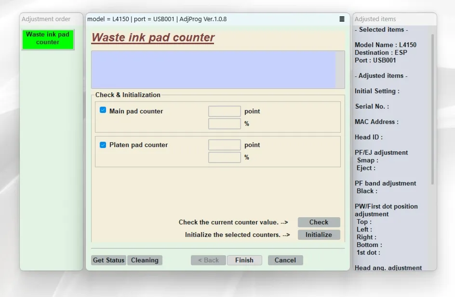
Task: Click the scrollbar of the blue message box
Action: 340,70
